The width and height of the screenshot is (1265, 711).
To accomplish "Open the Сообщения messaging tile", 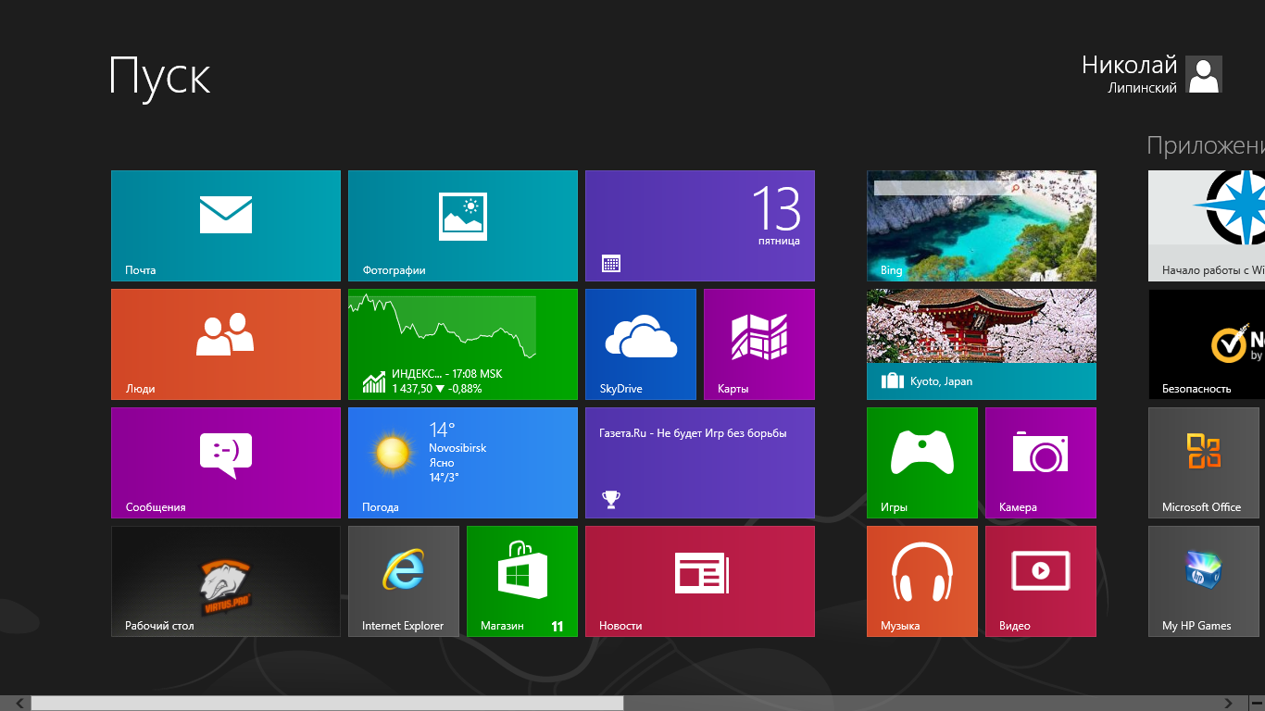I will coord(226,463).
